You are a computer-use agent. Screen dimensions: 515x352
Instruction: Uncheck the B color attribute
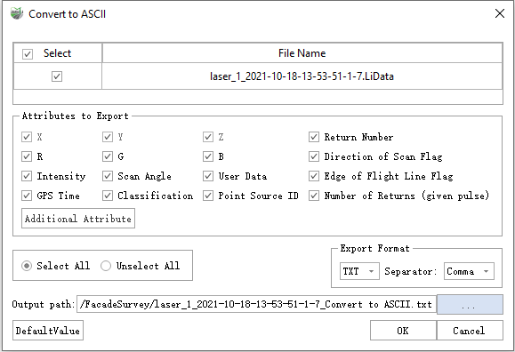(x=208, y=156)
